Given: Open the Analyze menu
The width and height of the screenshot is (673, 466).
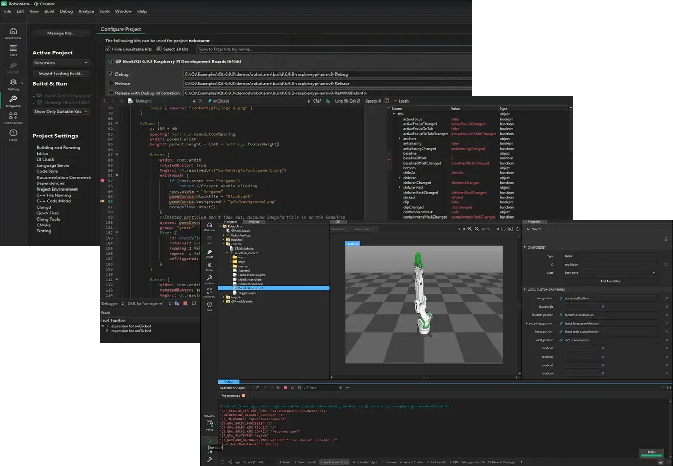Looking at the screenshot, I should [86, 11].
